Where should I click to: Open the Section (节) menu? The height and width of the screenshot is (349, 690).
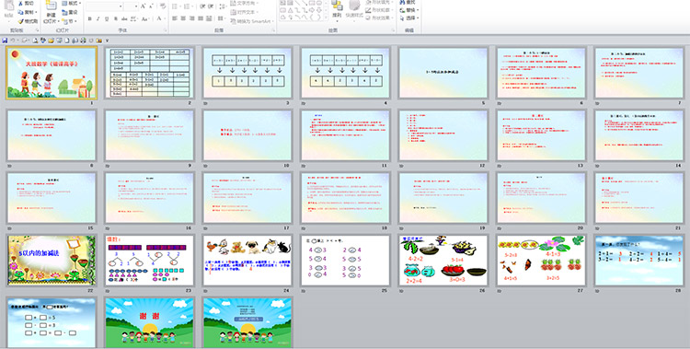(70, 21)
